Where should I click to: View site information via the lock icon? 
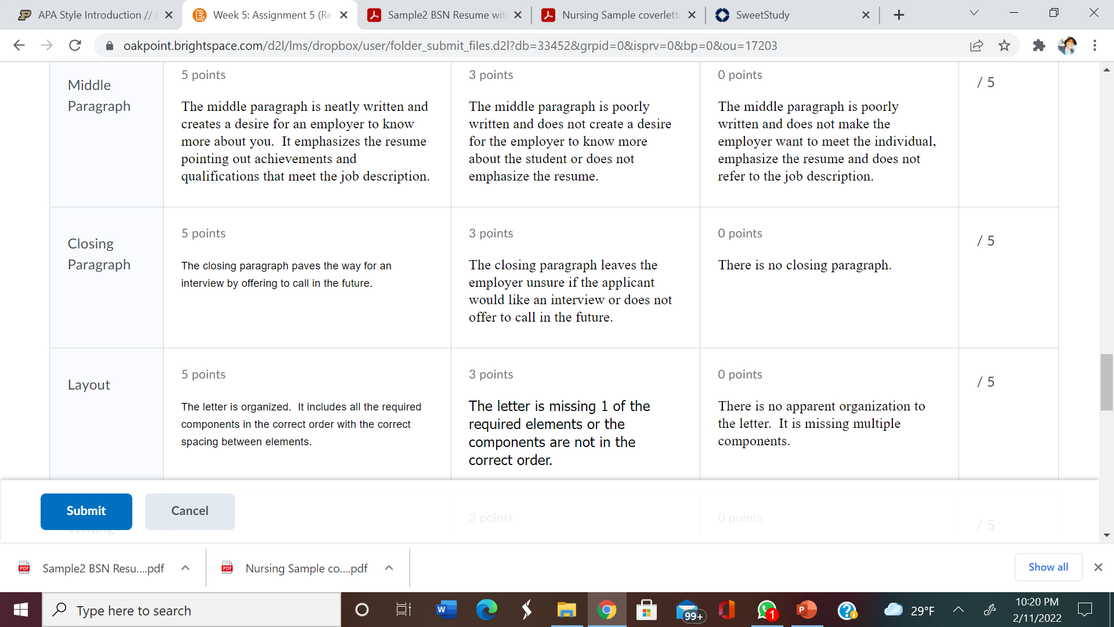click(x=109, y=45)
